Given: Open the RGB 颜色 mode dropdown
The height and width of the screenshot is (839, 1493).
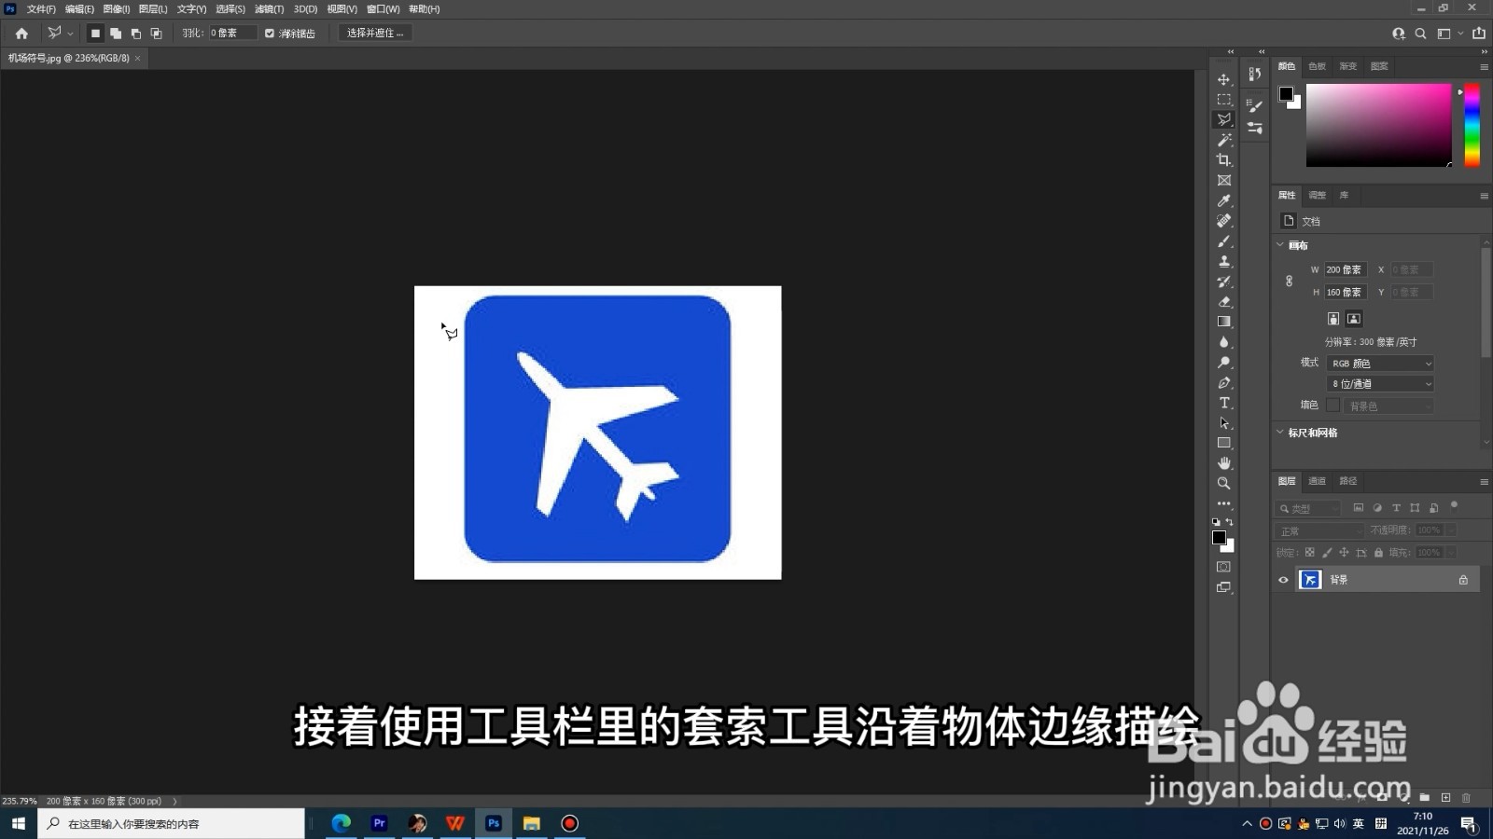Looking at the screenshot, I should coord(1380,364).
